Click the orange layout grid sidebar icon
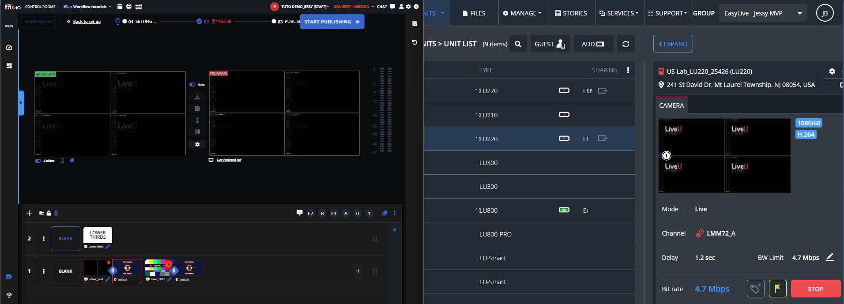 coord(9,66)
